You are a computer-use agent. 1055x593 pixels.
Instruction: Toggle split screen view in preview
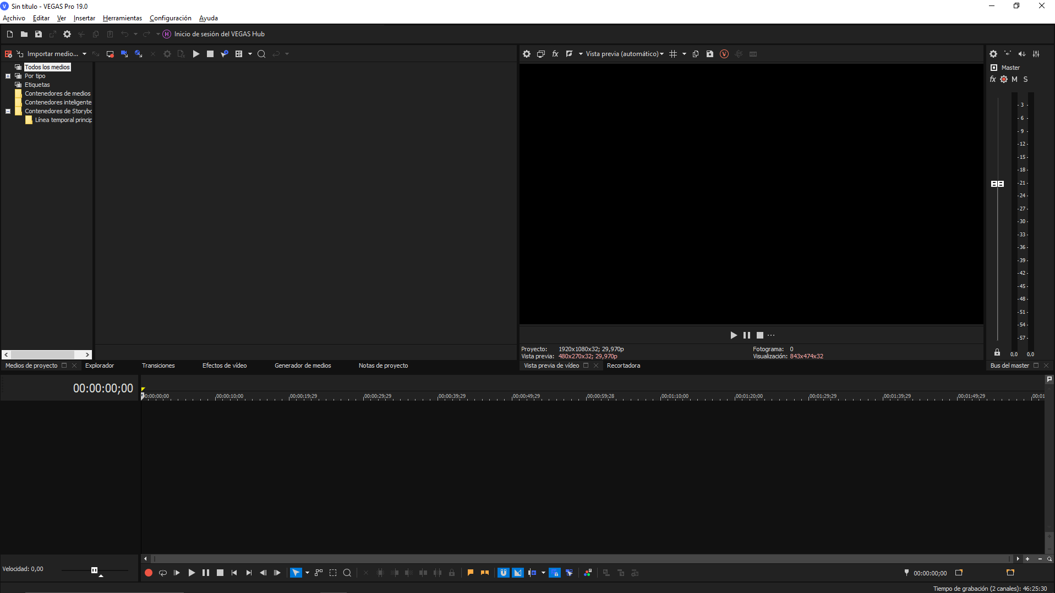tap(570, 54)
